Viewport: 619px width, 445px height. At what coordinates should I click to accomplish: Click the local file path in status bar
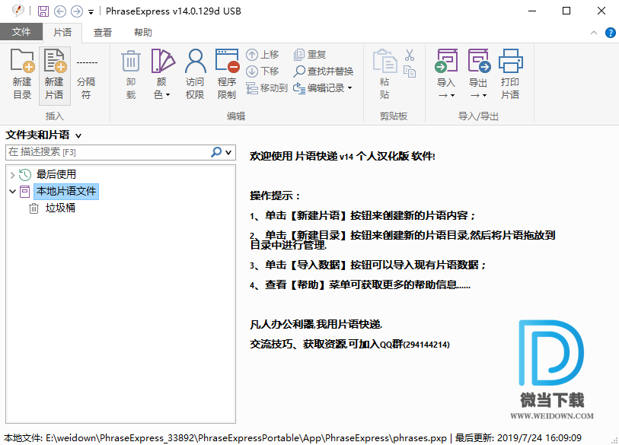coord(225,438)
